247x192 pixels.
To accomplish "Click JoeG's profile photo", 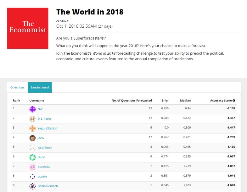I will [33, 138].
